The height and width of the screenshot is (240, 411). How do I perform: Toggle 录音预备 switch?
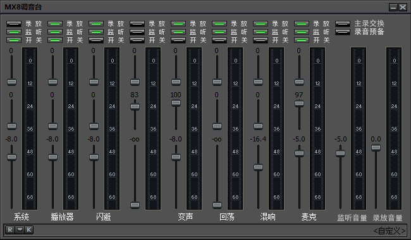coord(343,32)
